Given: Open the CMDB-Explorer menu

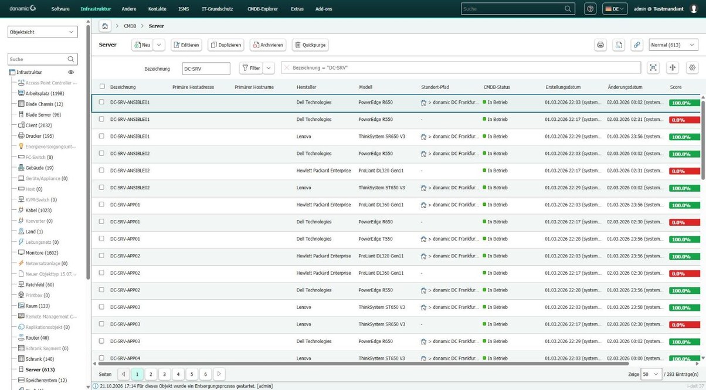Looking at the screenshot, I should click(x=262, y=9).
